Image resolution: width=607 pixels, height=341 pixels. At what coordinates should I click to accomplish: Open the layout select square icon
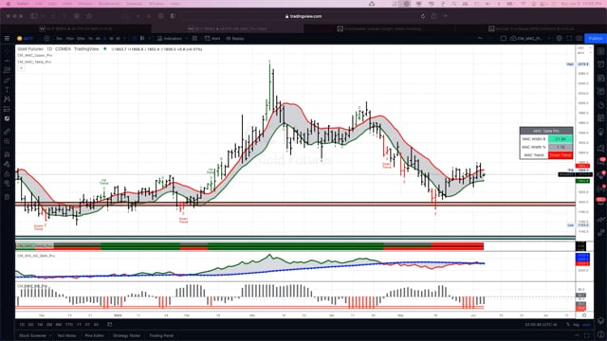tap(504, 38)
